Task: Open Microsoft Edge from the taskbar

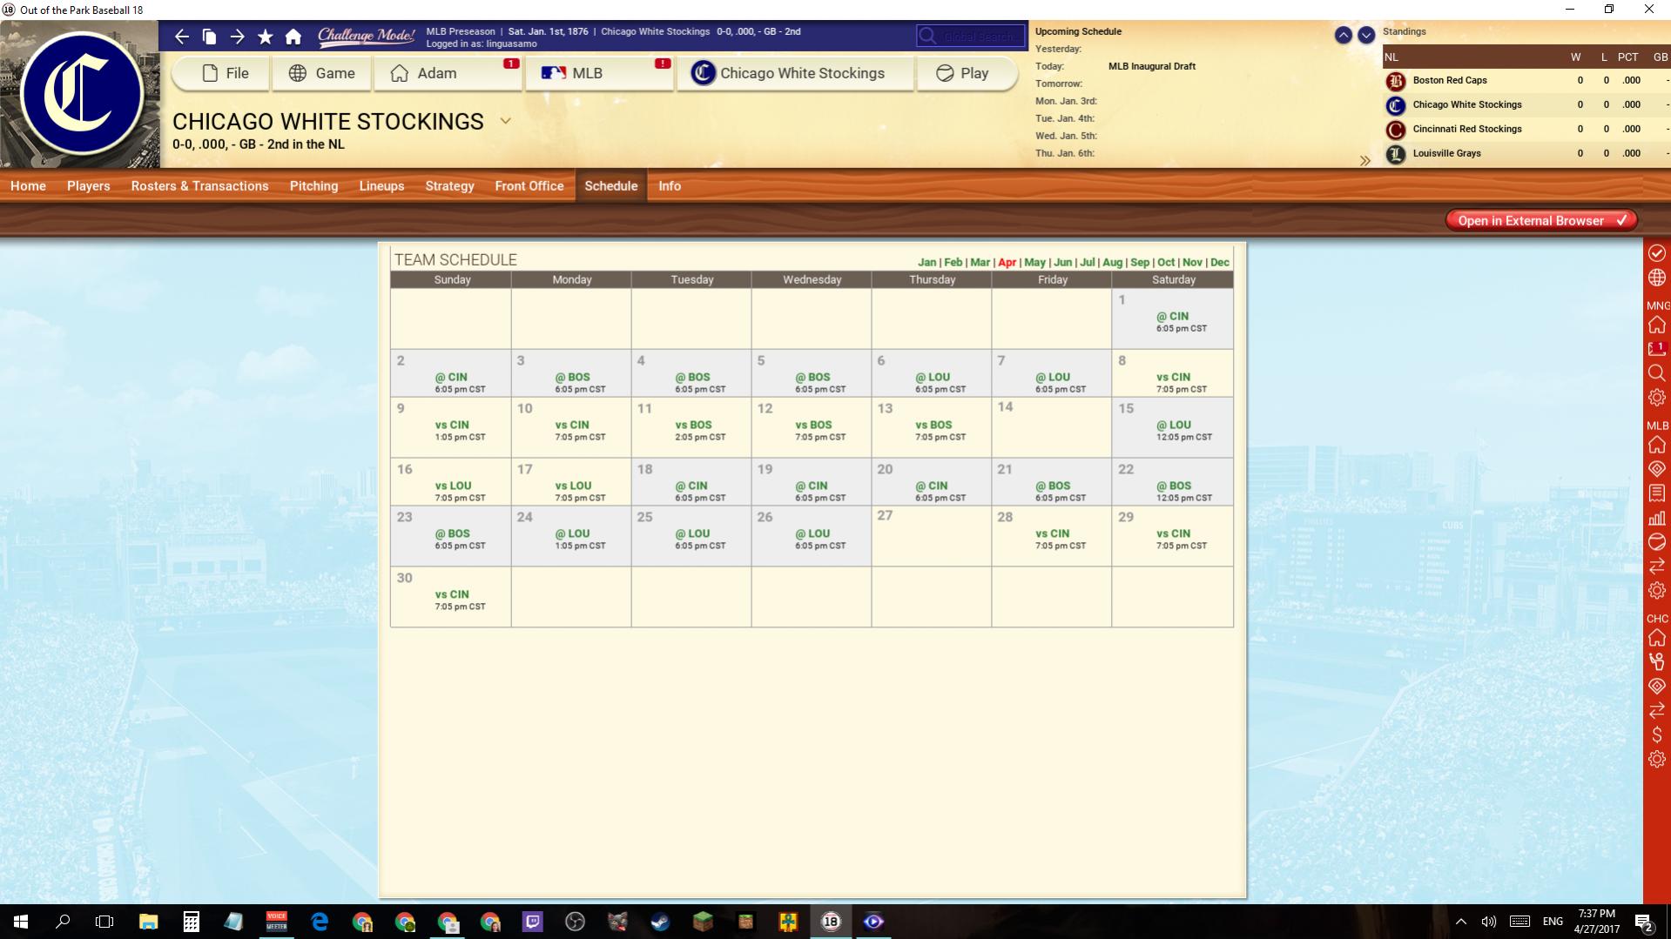Action: 320,922
